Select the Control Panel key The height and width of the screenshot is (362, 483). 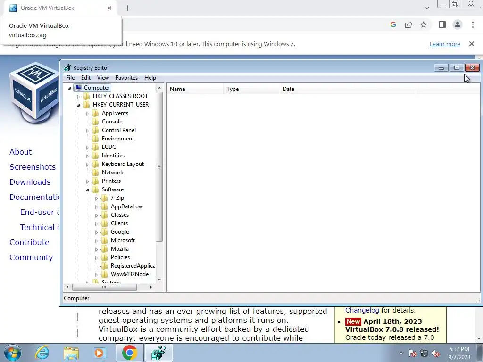click(x=119, y=130)
